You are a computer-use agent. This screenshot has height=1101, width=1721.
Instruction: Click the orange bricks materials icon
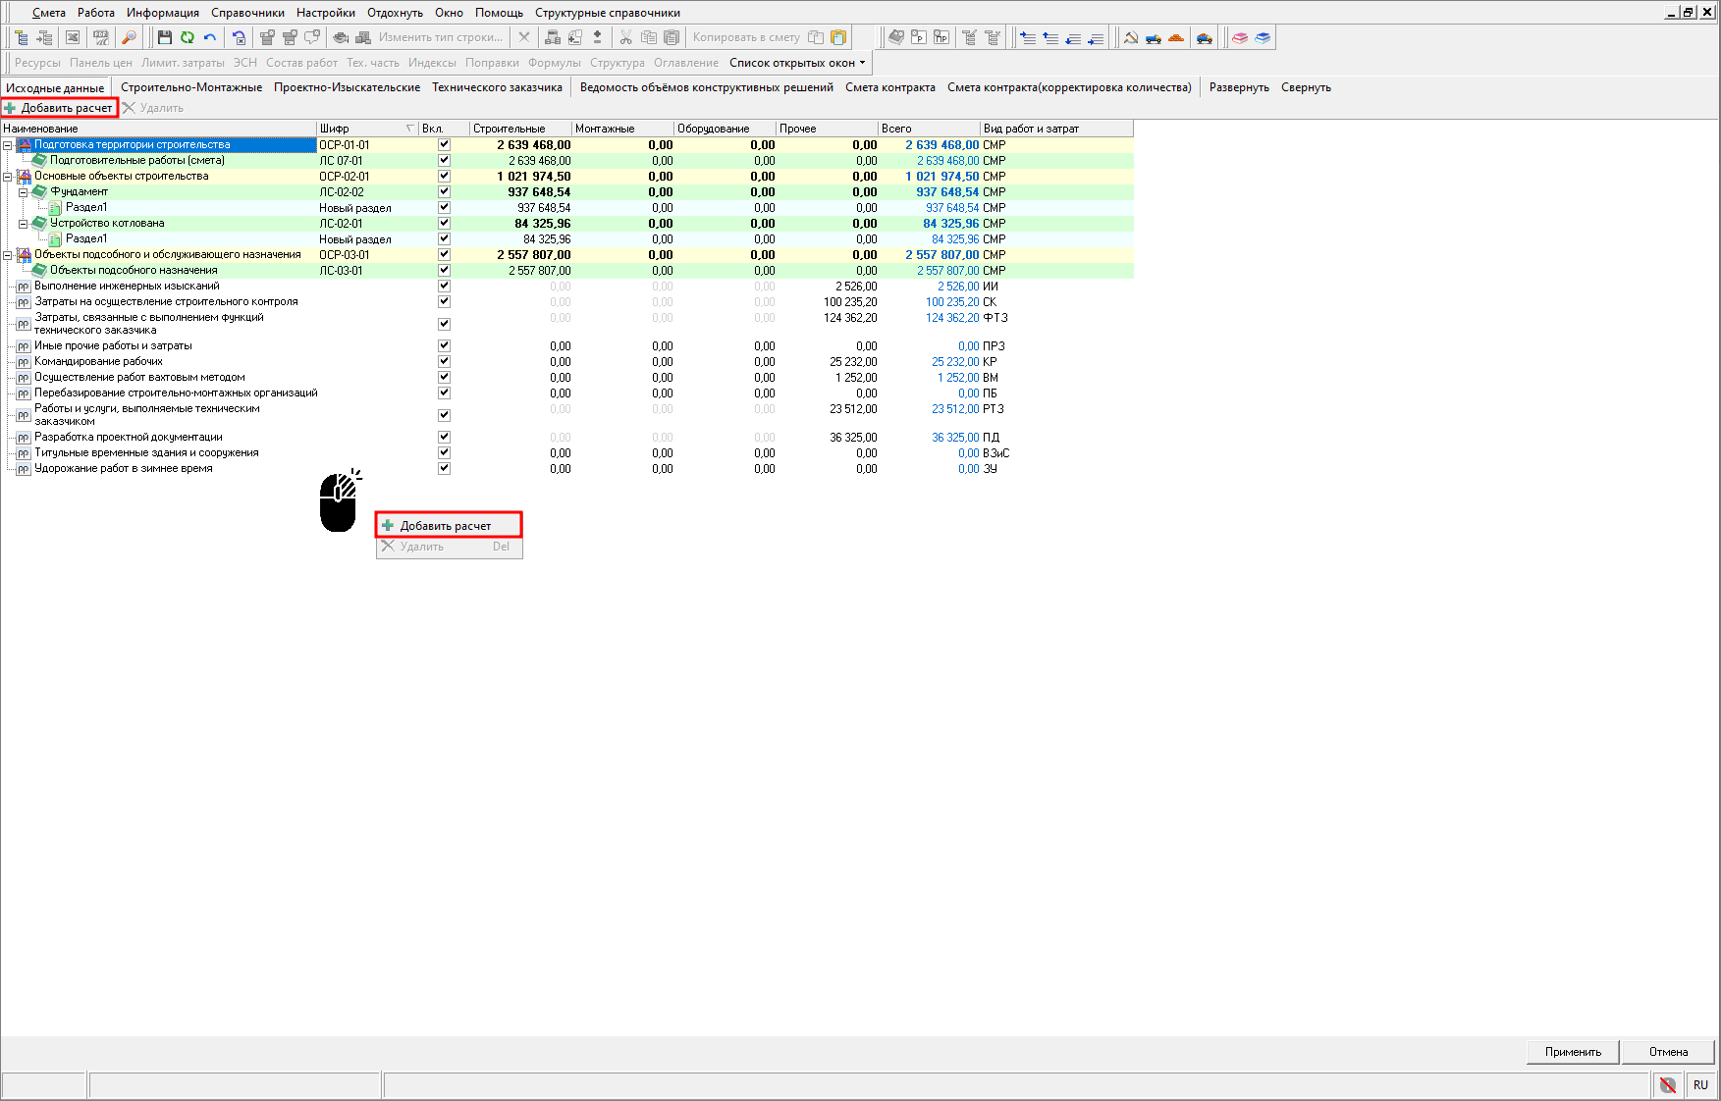[1176, 37]
